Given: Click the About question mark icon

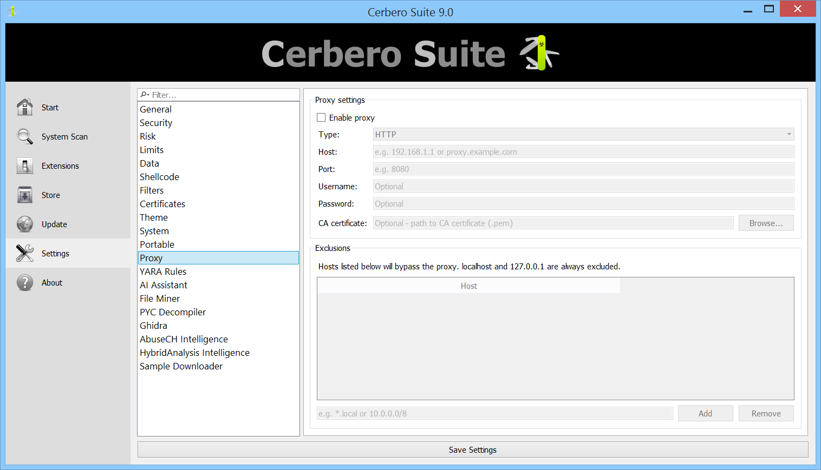Looking at the screenshot, I should (x=25, y=282).
